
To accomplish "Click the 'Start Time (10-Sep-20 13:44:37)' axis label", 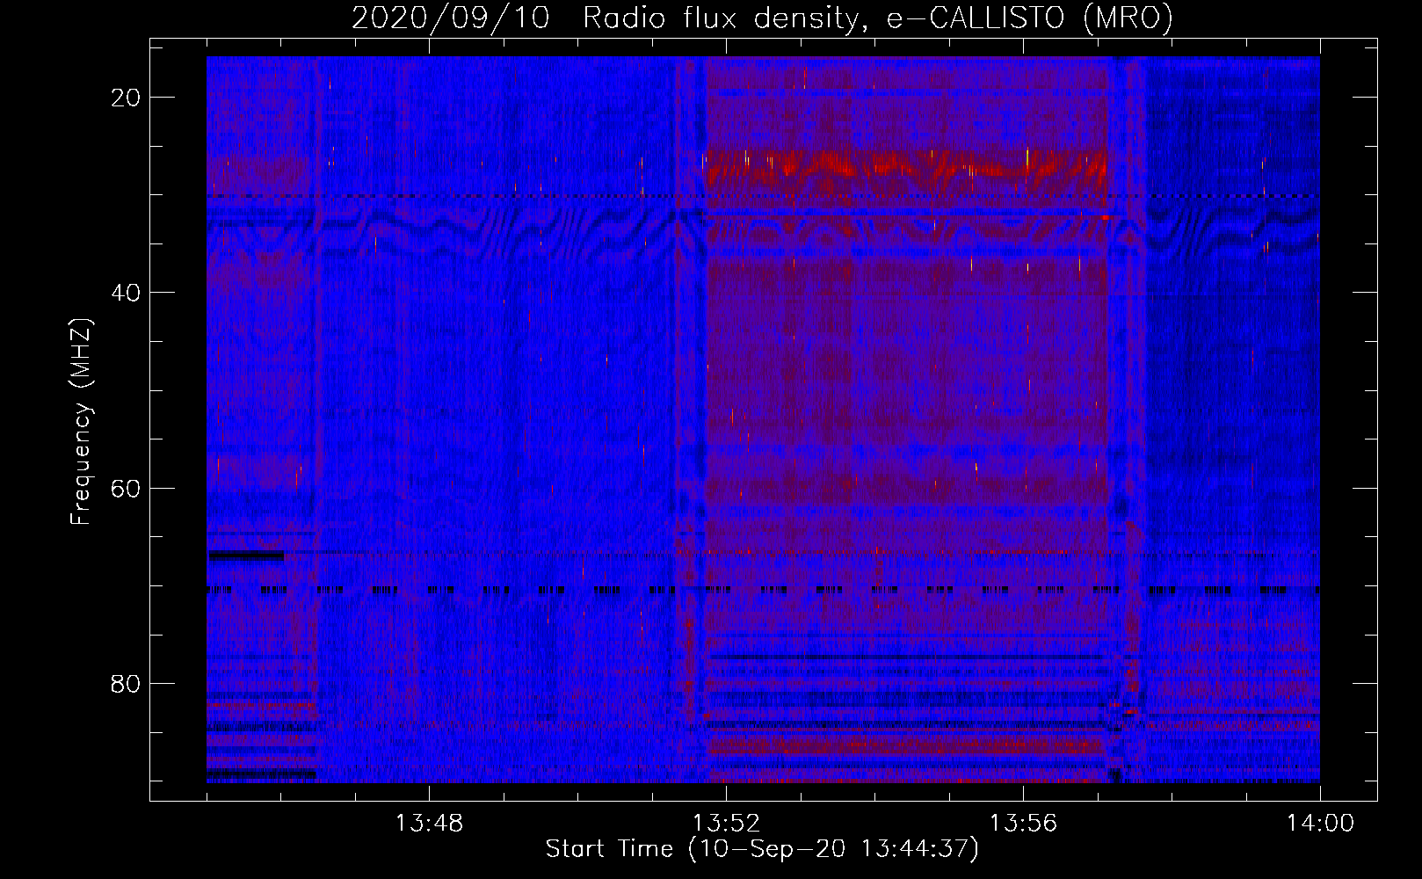I will pyautogui.click(x=762, y=849).
